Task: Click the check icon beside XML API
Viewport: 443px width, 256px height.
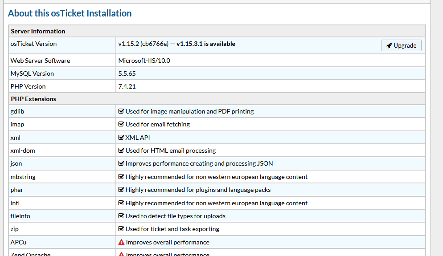Action: click(x=121, y=138)
